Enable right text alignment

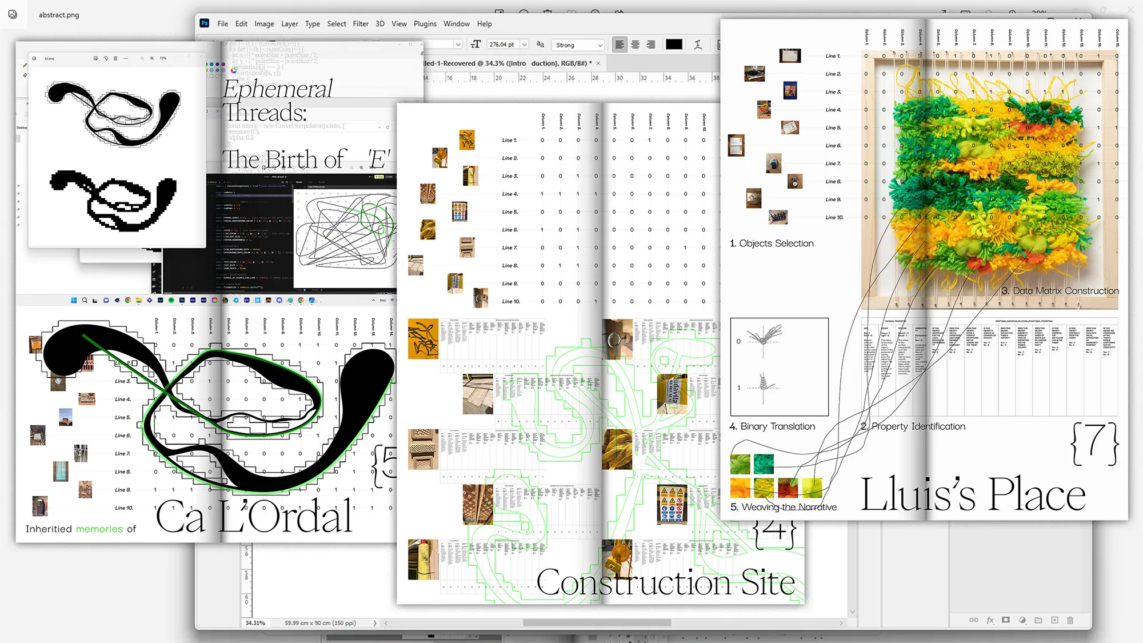(651, 44)
